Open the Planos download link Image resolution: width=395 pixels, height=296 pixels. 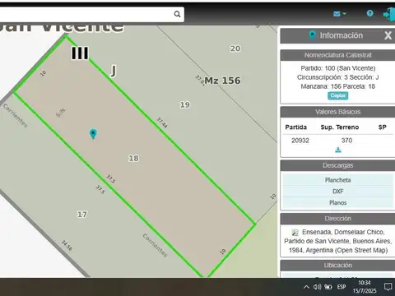(337, 202)
